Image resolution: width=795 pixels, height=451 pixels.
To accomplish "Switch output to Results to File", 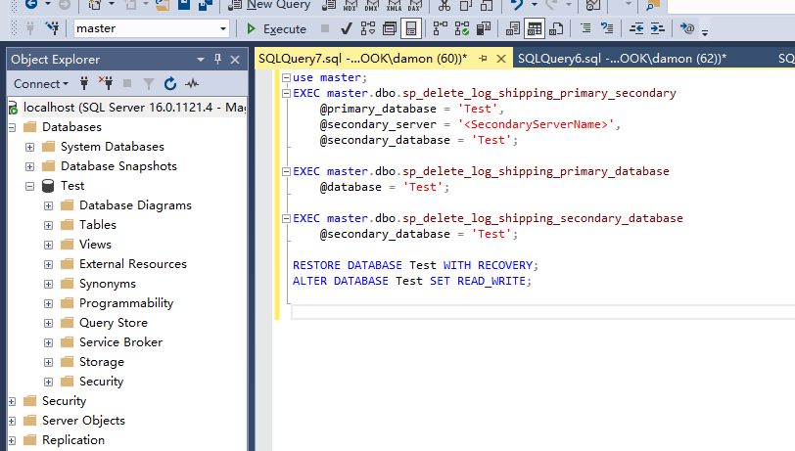I will tap(556, 29).
